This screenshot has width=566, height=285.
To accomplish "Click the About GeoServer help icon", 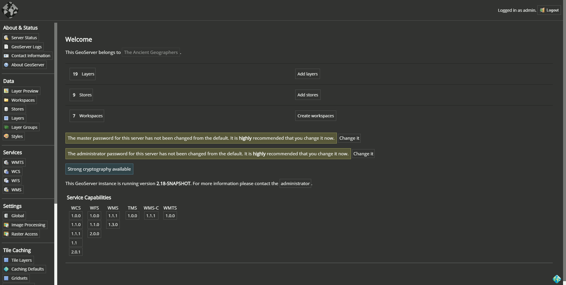I will tap(6, 65).
